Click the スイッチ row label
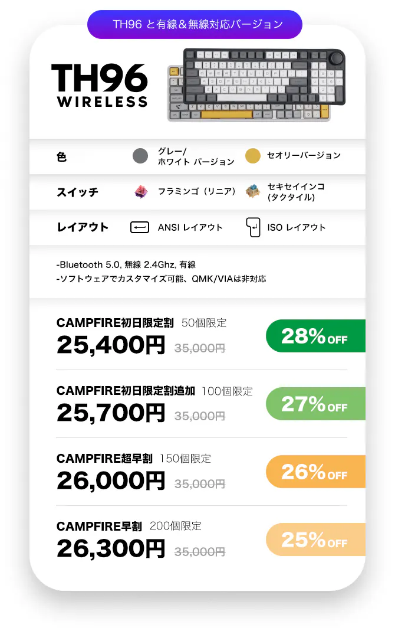This screenshot has height=631, width=395. tap(77, 192)
